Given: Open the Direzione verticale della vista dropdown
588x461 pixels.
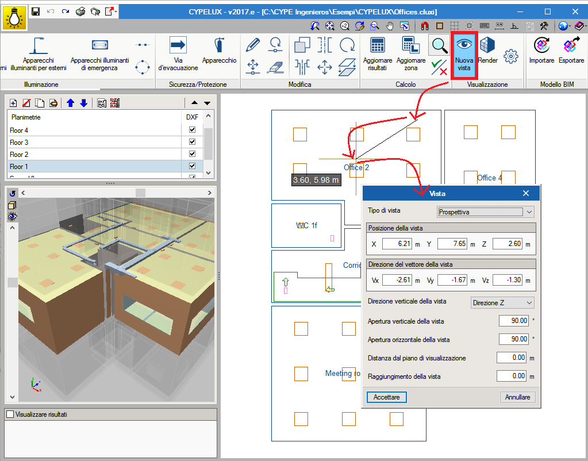Looking at the screenshot, I should pos(502,303).
